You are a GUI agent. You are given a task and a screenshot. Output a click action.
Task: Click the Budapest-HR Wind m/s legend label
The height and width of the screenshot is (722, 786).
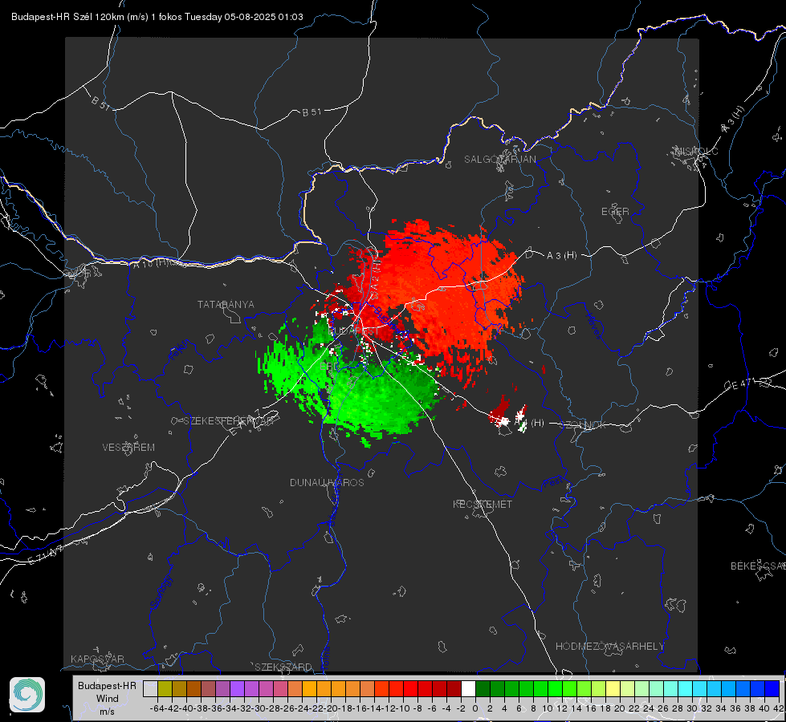(x=107, y=698)
